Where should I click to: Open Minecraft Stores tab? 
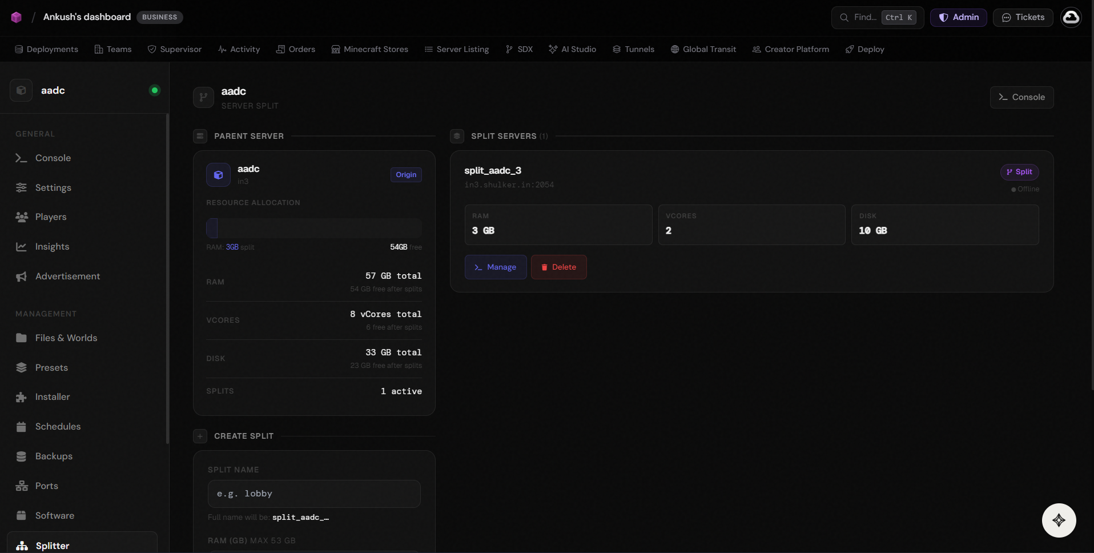(x=370, y=49)
